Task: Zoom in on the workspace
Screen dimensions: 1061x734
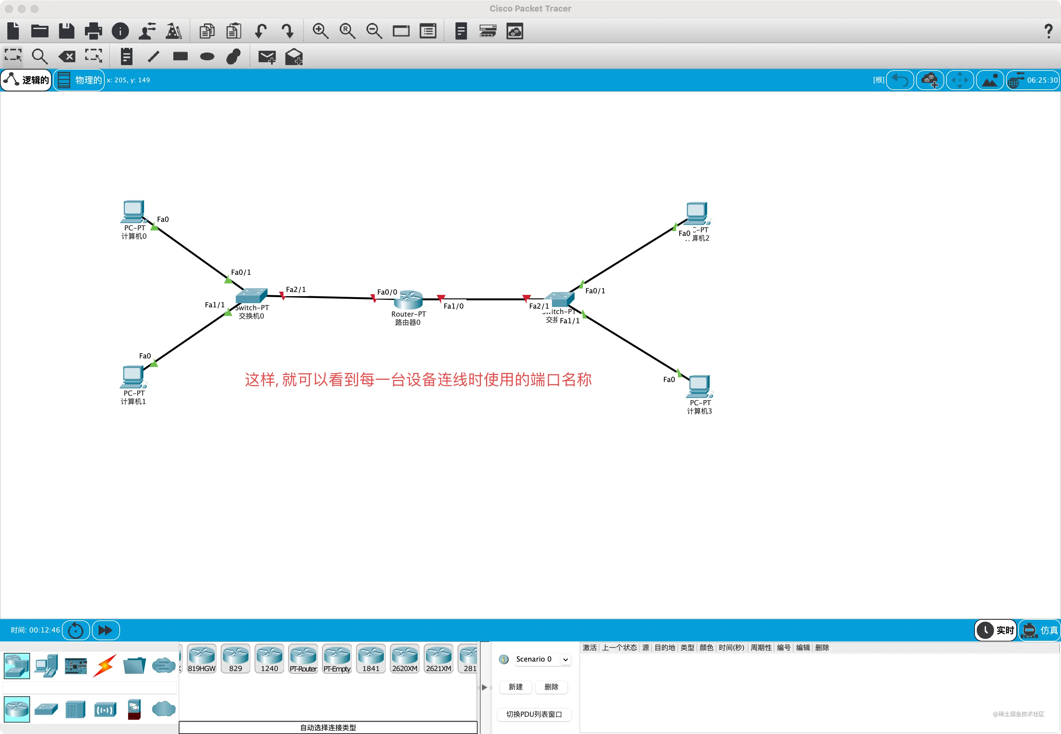Action: point(320,31)
